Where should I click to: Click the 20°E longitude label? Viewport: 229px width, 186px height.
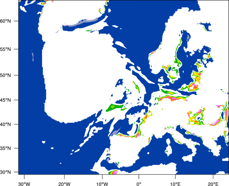pyautogui.click(x=213, y=184)
